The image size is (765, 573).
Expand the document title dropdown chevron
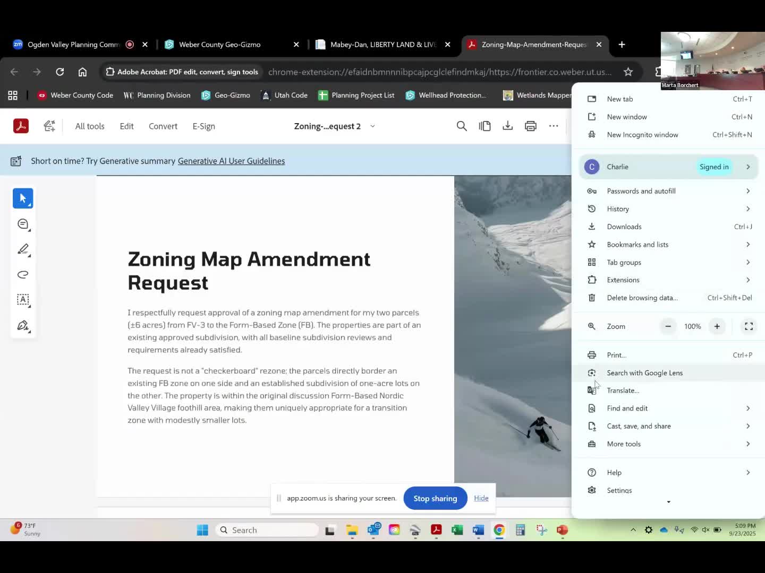[x=372, y=126]
